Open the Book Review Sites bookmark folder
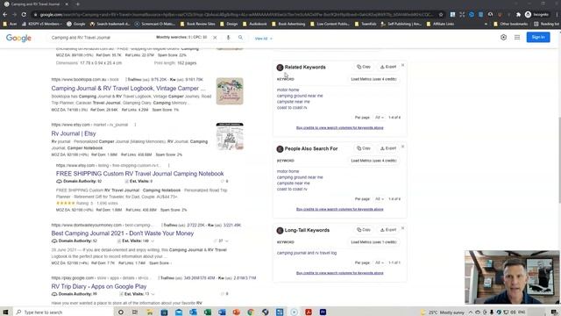561x316 pixels. point(197,24)
